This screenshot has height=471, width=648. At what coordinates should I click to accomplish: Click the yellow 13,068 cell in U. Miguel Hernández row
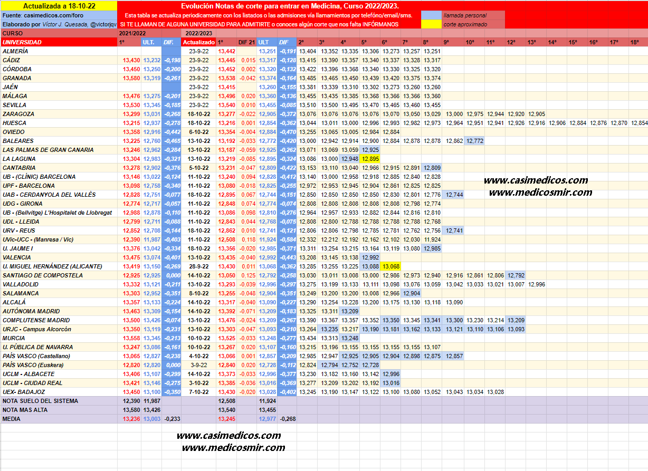(x=391, y=266)
